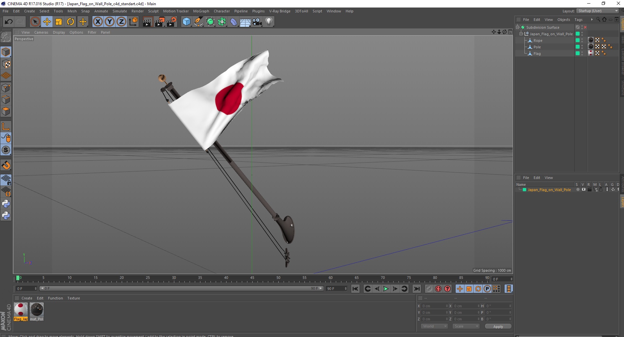
Task: Switch to Polygons mode in left toolbar
Action: (6, 111)
